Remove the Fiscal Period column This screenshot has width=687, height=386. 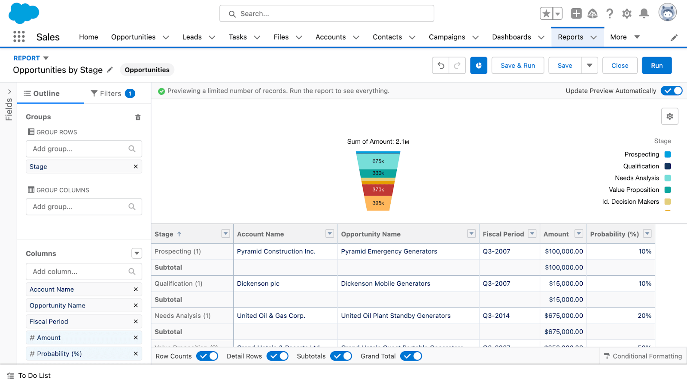(136, 321)
